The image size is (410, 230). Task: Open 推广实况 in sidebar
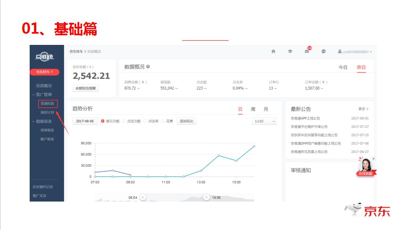tap(39, 196)
